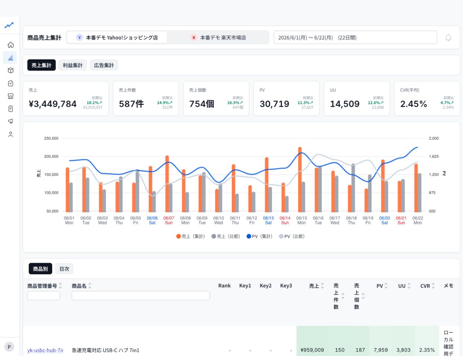Screen dimensions: 463x356
Task: Click the 3,803 UU cell
Action: click(403, 350)
